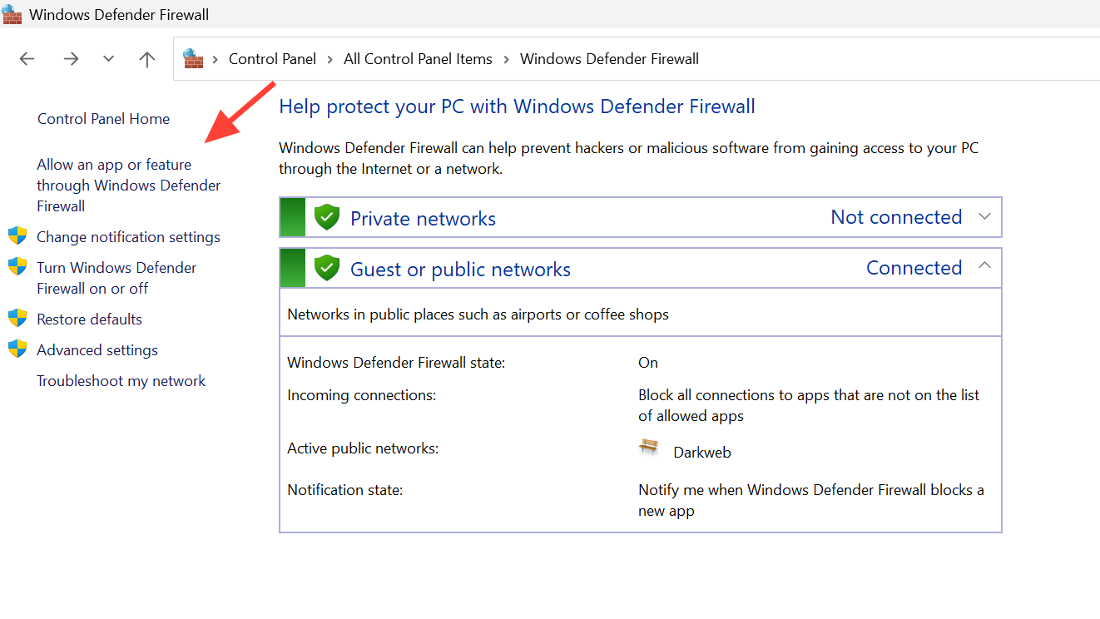
Task: Click the shield icon beside Change notification settings
Action: pos(17,235)
